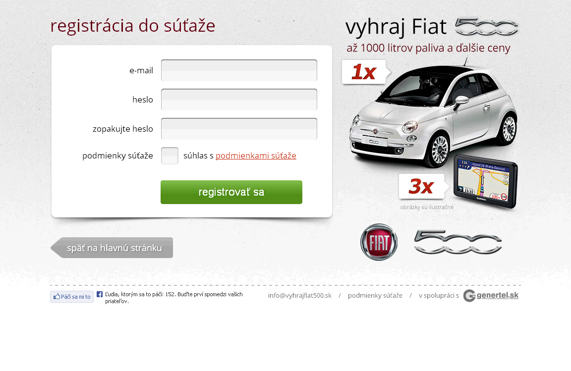
Task: Focus the e-mail input field
Action: [x=239, y=70]
